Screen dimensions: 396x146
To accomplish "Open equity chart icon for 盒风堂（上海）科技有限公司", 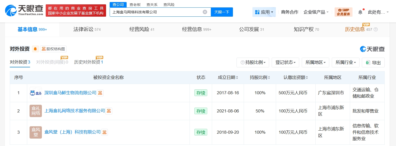I will [x=105, y=132].
